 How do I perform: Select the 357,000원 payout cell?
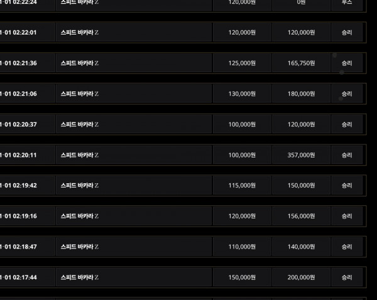click(302, 154)
